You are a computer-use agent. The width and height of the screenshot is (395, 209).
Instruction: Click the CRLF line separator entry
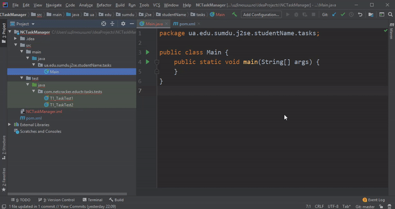319,207
